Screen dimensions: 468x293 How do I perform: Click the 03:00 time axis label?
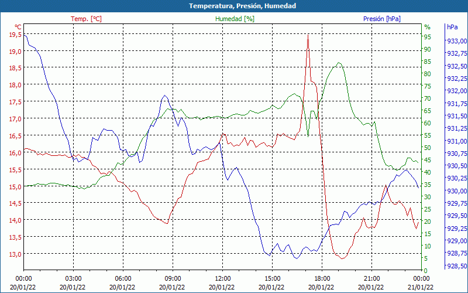74,279
